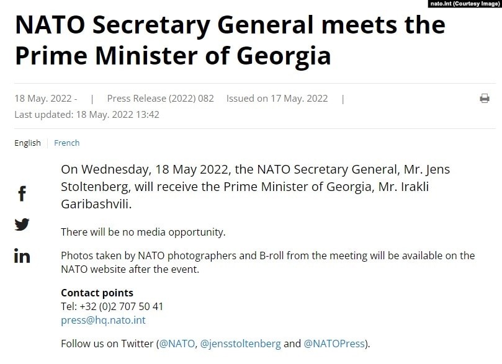This screenshot has height=364, width=502.
Task: Visit the @jensstoltenberg Twitter profile link
Action: (x=241, y=344)
